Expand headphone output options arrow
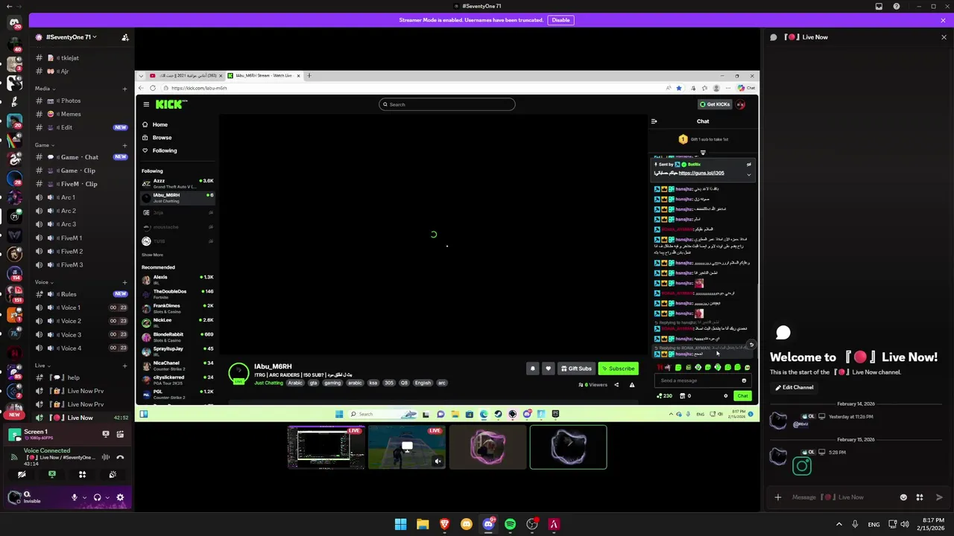 107,497
